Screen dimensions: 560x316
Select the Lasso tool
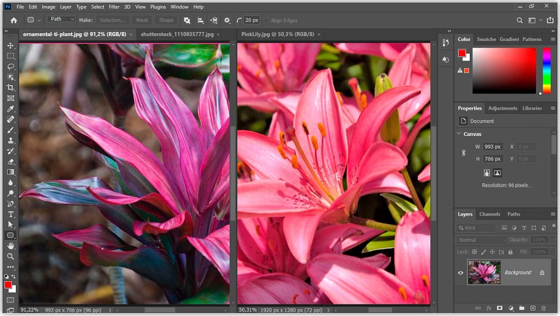pyautogui.click(x=10, y=67)
